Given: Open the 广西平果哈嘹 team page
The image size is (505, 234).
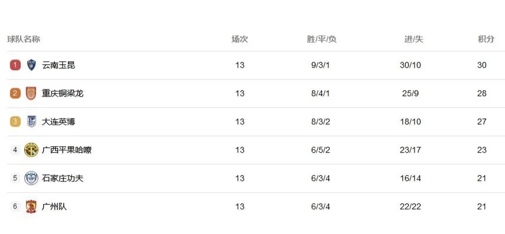Looking at the screenshot, I should click(x=67, y=150).
